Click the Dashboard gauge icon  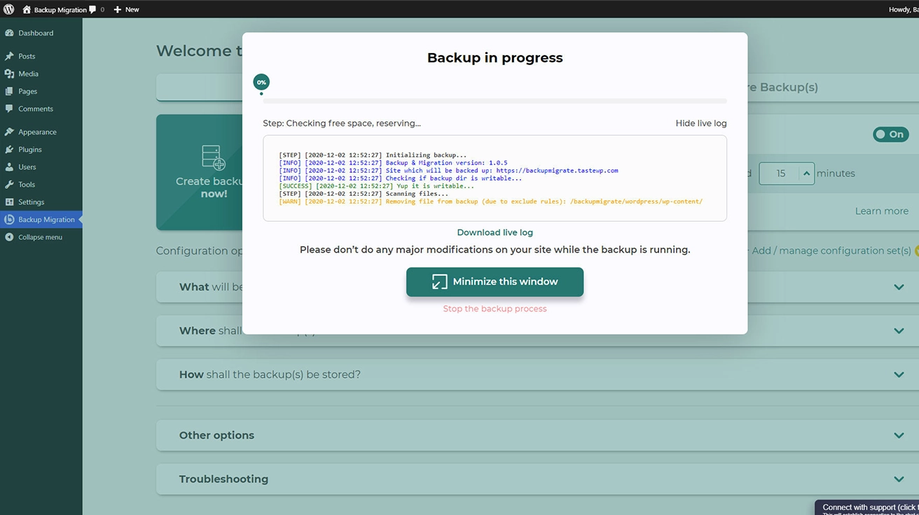(9, 33)
